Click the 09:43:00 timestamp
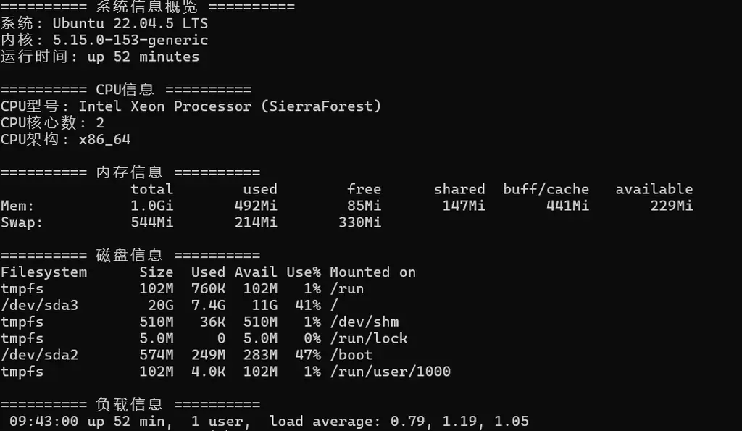The image size is (742, 431). [x=44, y=421]
